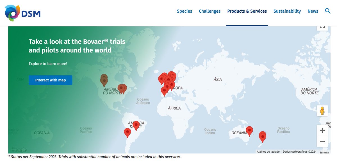Click the ÁFRICA map label
The height and width of the screenshot is (161, 337).
pos(174,108)
